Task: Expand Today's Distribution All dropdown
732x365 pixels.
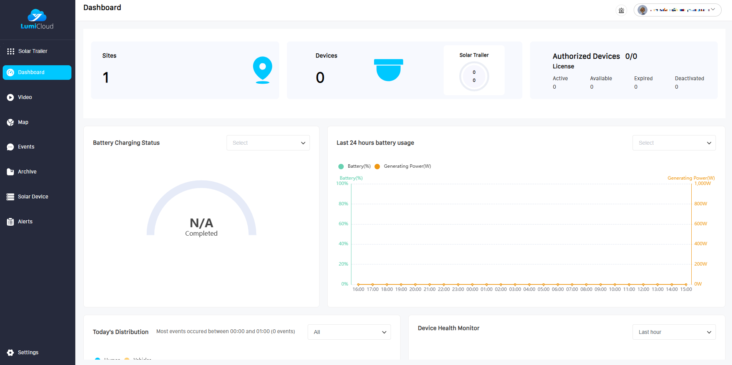Action: [349, 332]
